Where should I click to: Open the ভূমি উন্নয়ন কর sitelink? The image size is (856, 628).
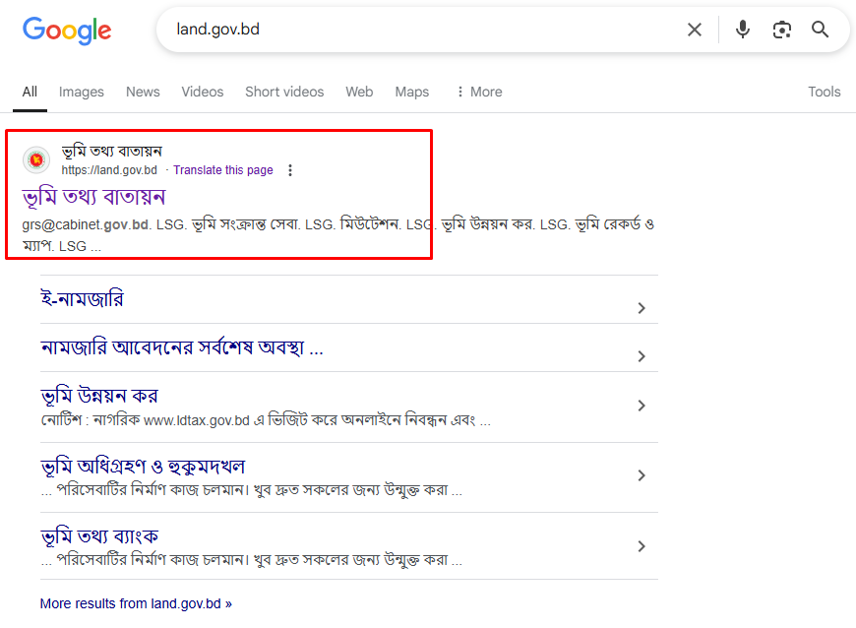pyautogui.click(x=99, y=396)
